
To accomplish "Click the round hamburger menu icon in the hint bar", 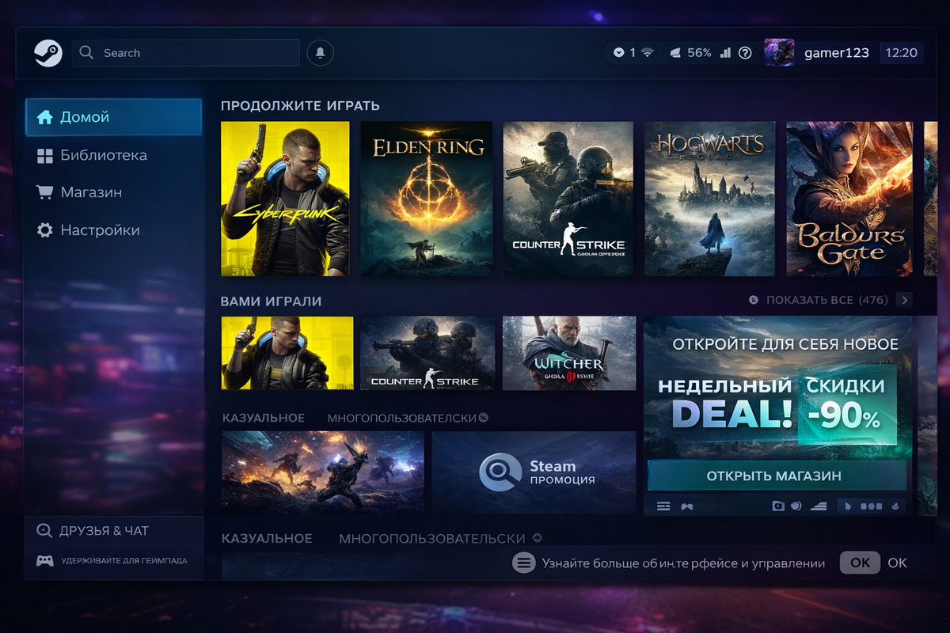I will pyautogui.click(x=523, y=563).
